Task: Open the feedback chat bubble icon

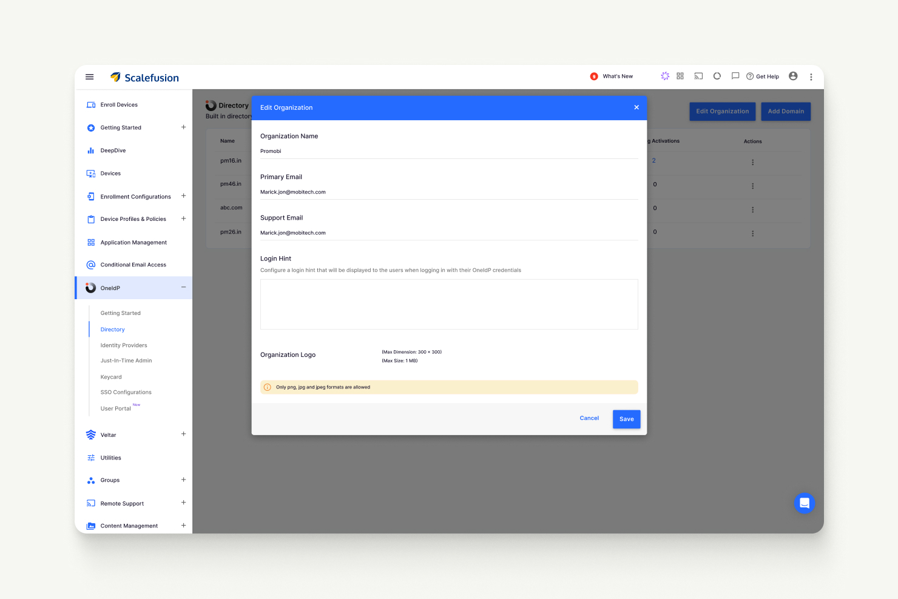Action: pos(735,76)
